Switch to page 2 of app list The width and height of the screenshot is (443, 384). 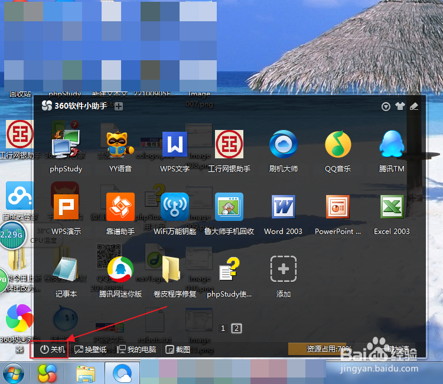(x=236, y=328)
